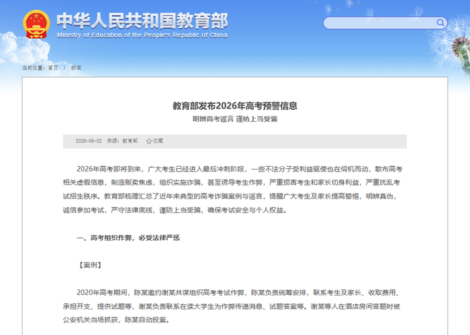Click the national emblem logo
The image size is (470, 335).
pyautogui.click(x=36, y=24)
